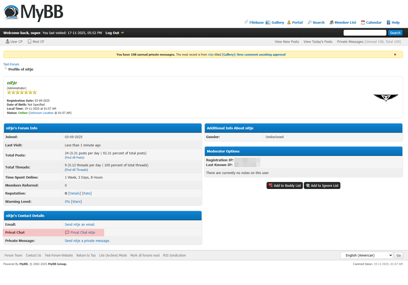Click the MyBB logo
Viewport: 408px width, 285px height.
coord(34,13)
